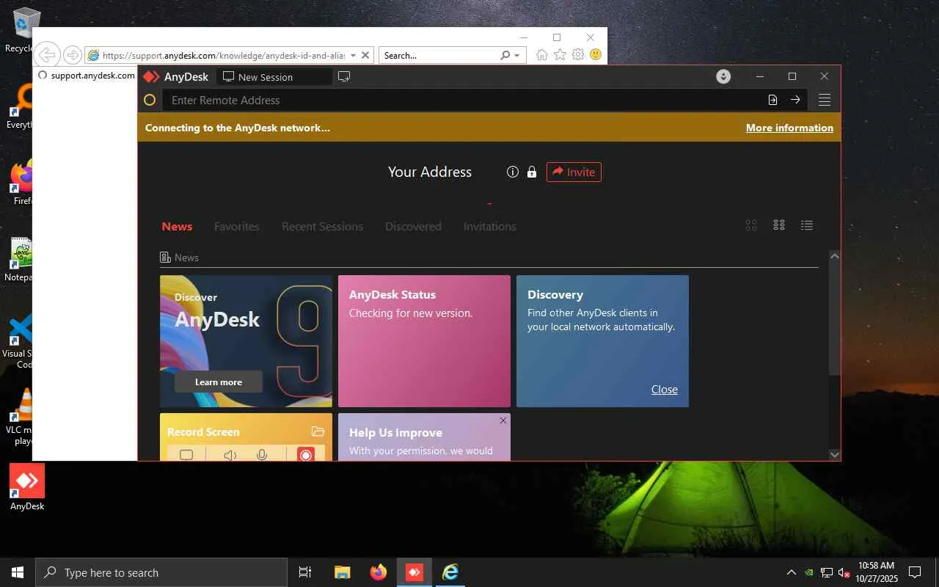Click the News section icon
939x587 pixels.
click(166, 258)
